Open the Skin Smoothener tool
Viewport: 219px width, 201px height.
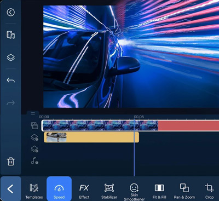[x=134, y=192]
